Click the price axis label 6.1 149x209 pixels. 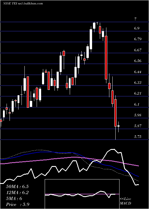coord(136,104)
